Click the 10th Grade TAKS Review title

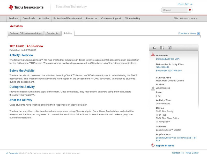point(26,46)
